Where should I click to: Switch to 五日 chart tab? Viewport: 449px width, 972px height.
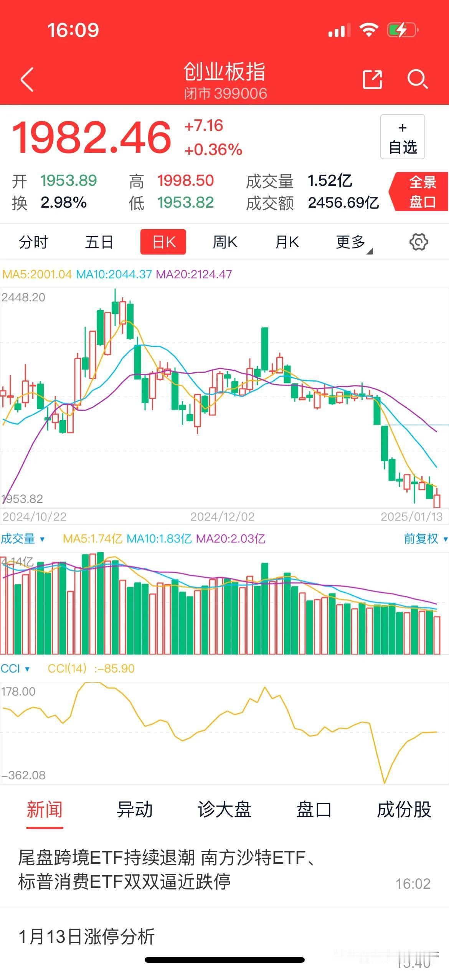point(99,242)
